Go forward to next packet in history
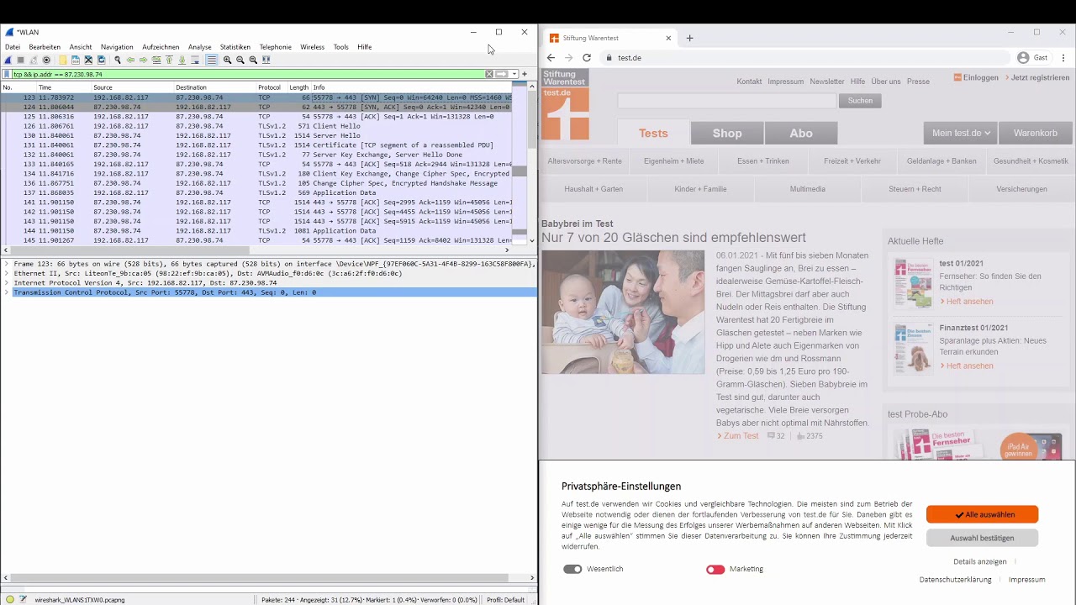1076x605 pixels. tap(143, 60)
